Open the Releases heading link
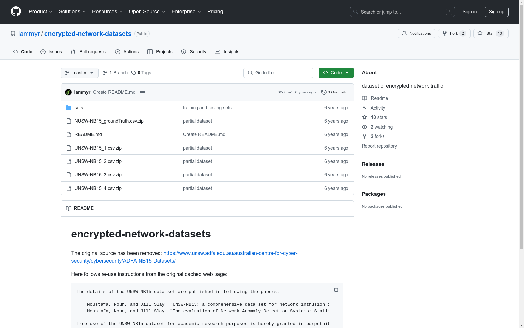Viewport: 524px width, 328px height. point(373,164)
